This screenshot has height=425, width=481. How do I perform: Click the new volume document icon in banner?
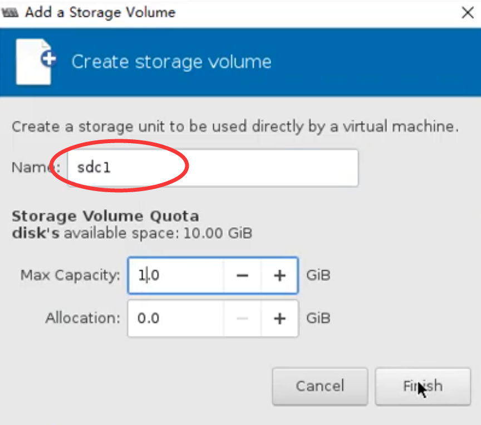pyautogui.click(x=36, y=61)
